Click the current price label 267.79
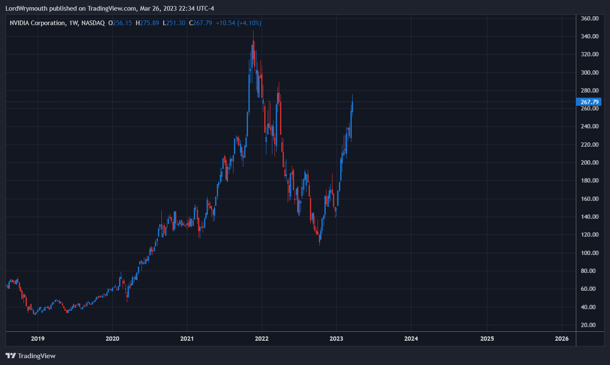Screen dimensions: 610x365 589,102
